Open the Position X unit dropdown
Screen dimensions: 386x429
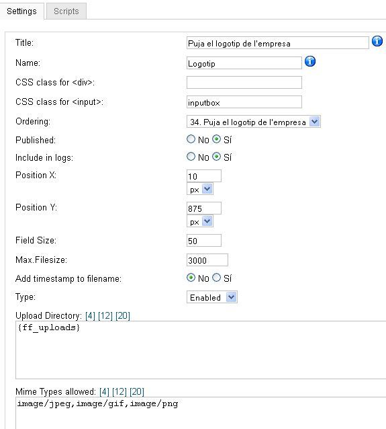pos(200,189)
